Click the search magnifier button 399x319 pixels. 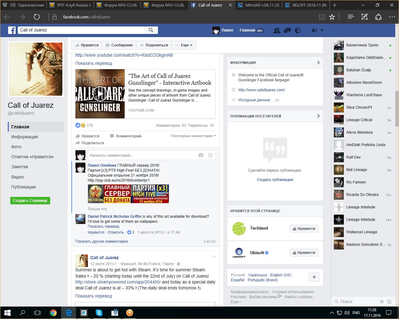pyautogui.click(x=151, y=30)
